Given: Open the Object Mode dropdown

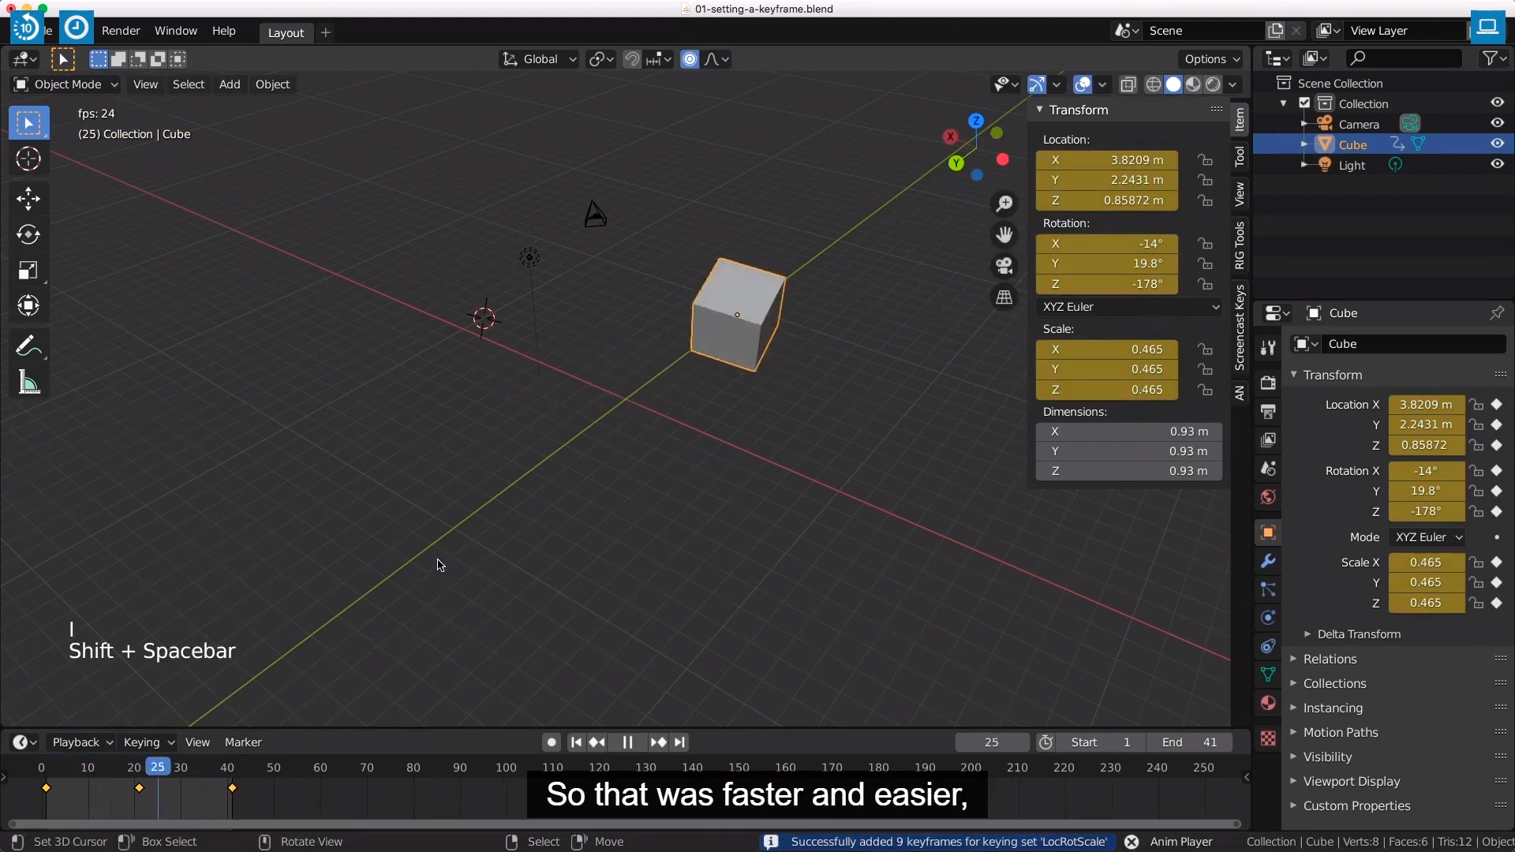Looking at the screenshot, I should (66, 84).
